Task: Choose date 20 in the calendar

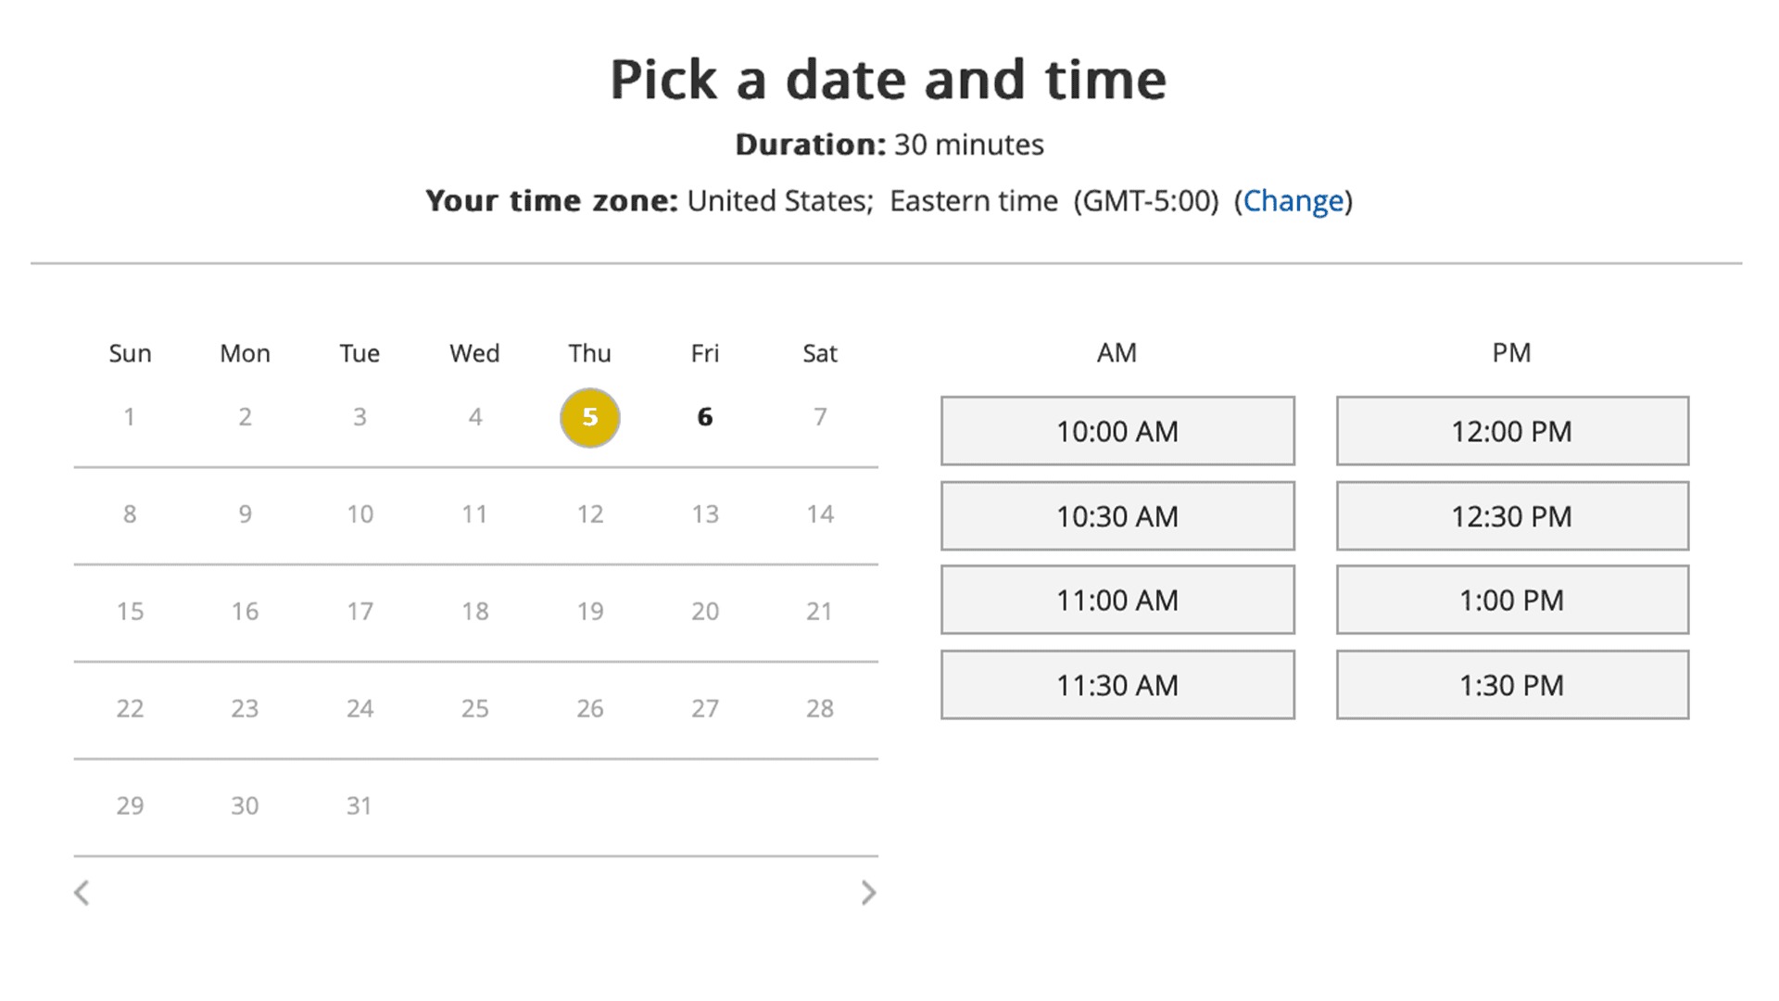Action: point(705,612)
